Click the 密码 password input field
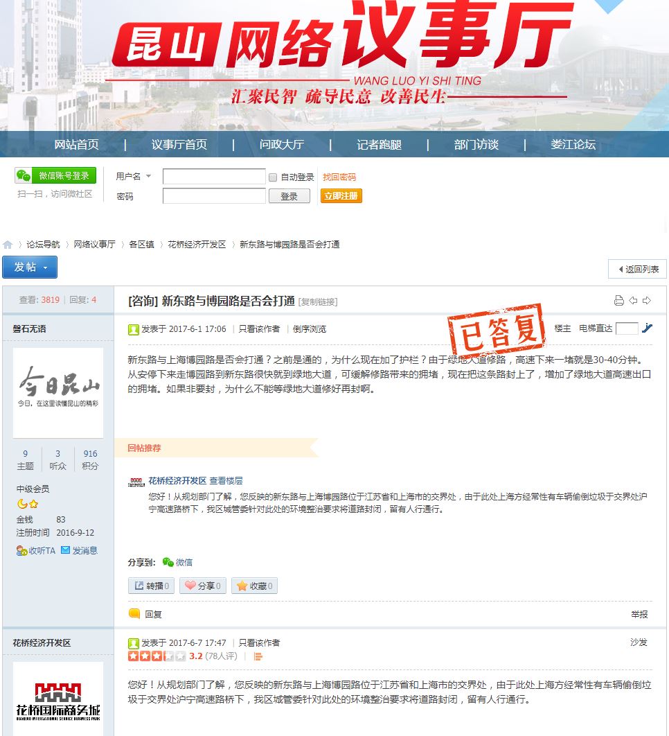Image resolution: width=669 pixels, height=736 pixels. (x=214, y=196)
